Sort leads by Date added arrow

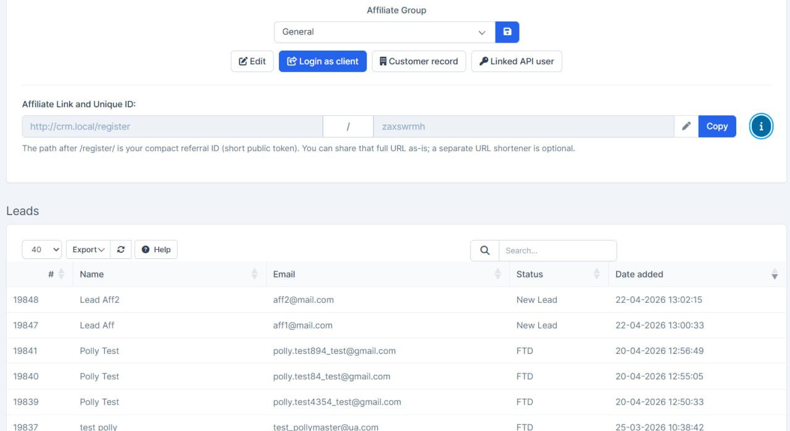pyautogui.click(x=774, y=274)
